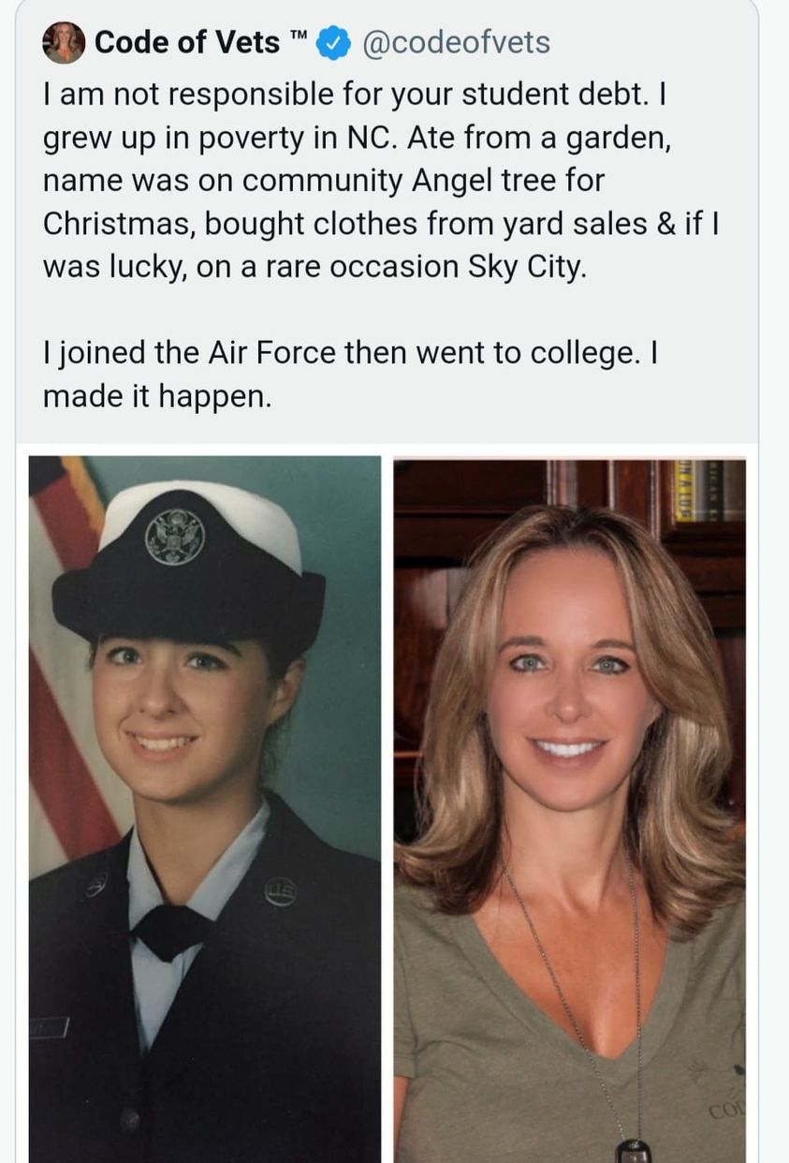Viewport: 789px width, 1163px height.
Task: Click the blue verified badge
Action: tap(333, 43)
